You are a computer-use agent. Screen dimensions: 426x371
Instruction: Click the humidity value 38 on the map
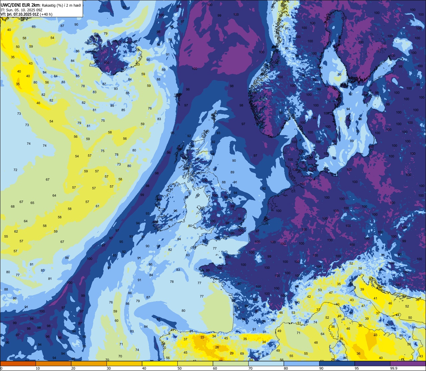tap(333, 327)
